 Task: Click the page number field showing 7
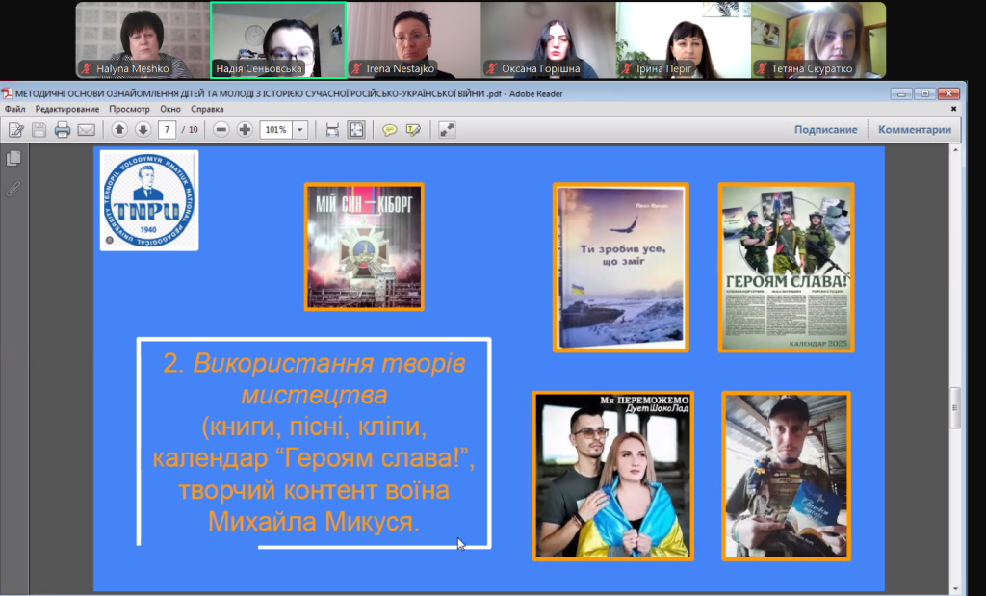pyautogui.click(x=167, y=130)
